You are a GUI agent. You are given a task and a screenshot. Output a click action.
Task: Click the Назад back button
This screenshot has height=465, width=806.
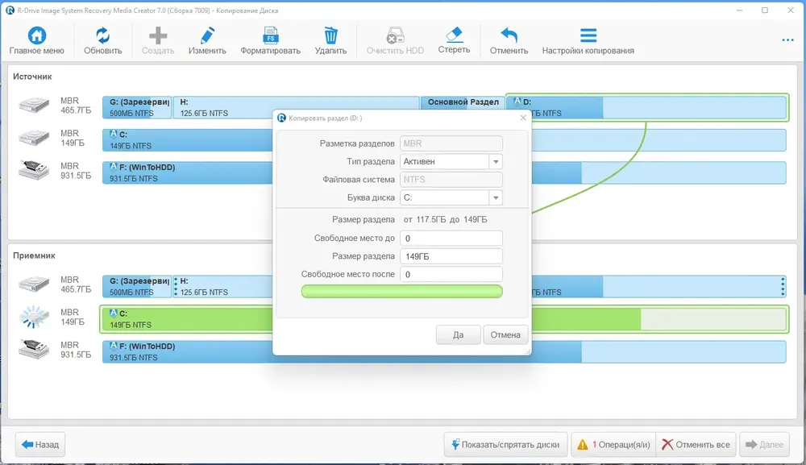[x=41, y=444]
